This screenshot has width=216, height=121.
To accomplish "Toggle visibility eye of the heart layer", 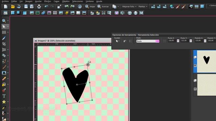I will (195, 66).
